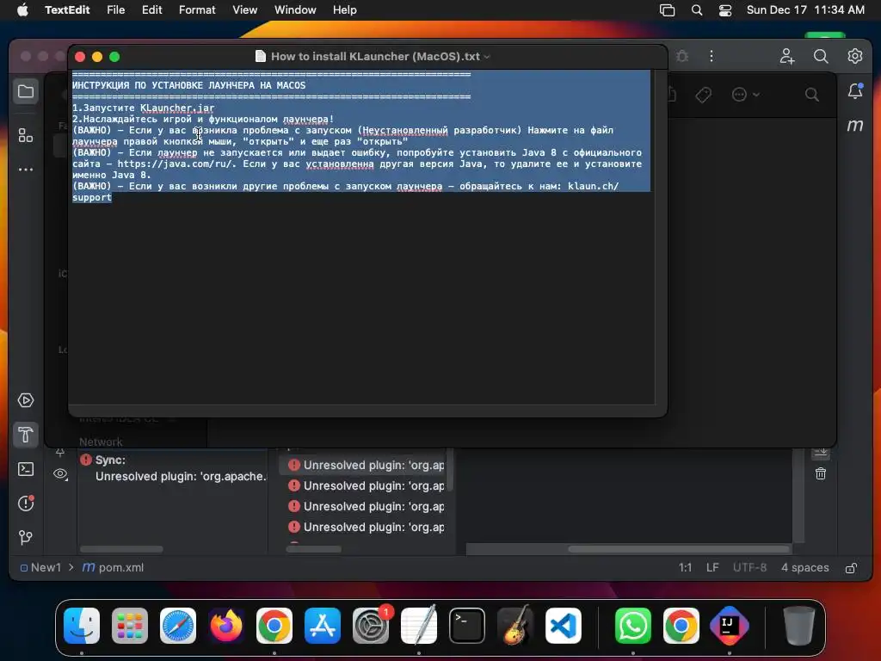Screen dimensions: 881x661
Task: Open the View menu
Action: [x=245, y=9]
